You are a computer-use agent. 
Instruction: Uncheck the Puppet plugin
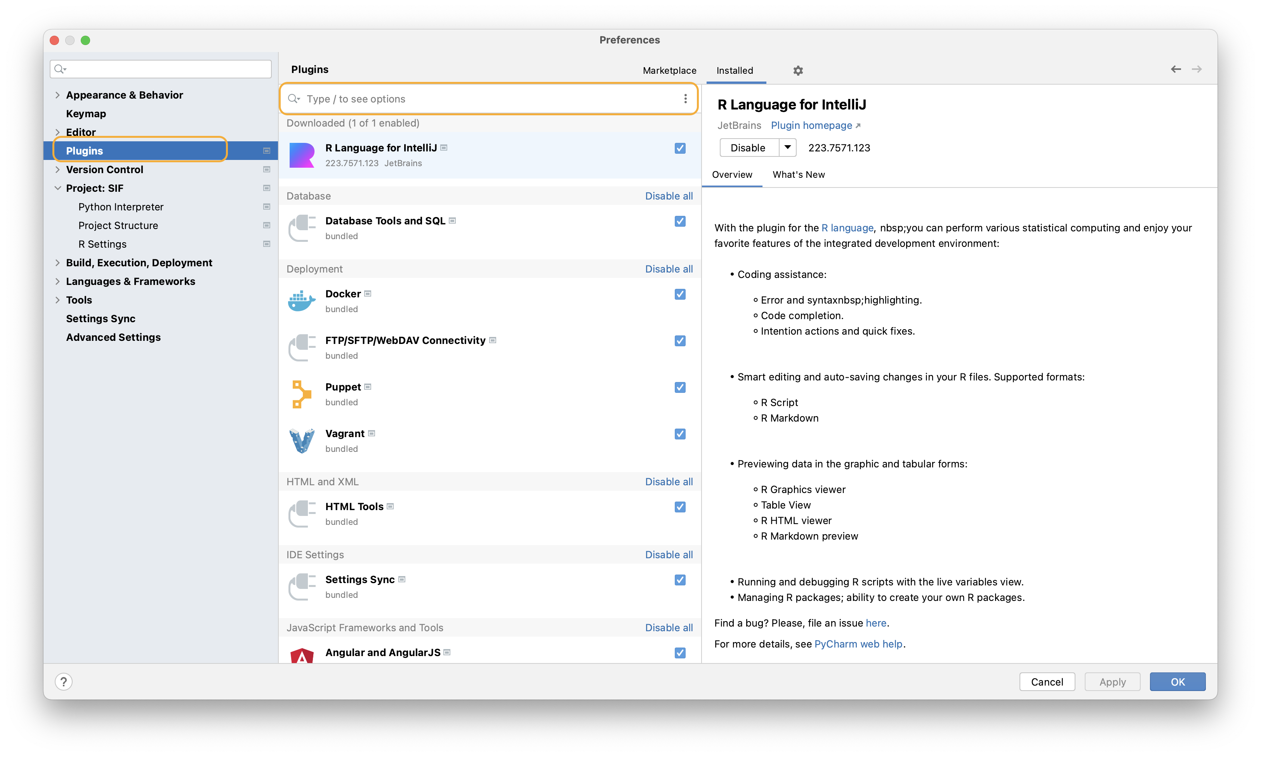click(x=679, y=387)
